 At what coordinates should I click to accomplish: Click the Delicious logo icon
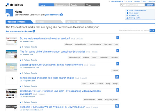(x=7, y=5)
